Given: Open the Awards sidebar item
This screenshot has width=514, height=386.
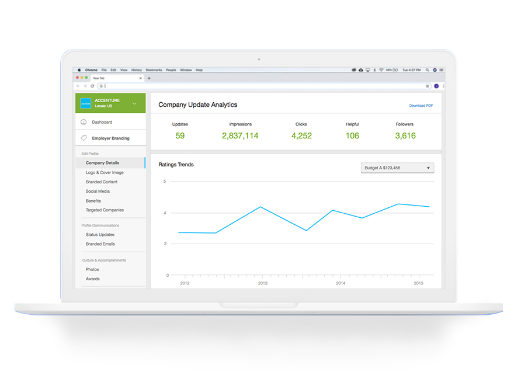Looking at the screenshot, I should coord(92,279).
